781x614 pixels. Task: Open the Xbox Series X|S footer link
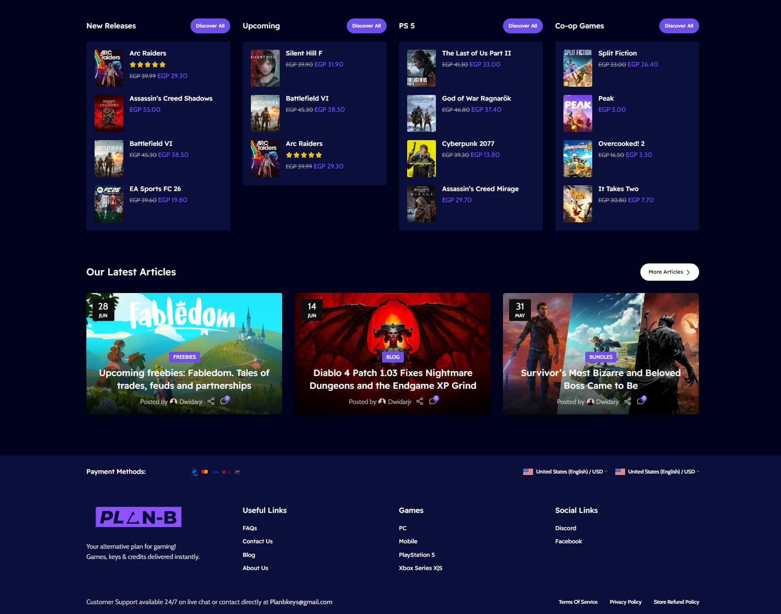(x=420, y=568)
